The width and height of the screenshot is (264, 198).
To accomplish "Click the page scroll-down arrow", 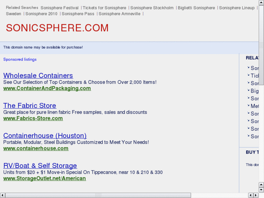I will [261, 190].
